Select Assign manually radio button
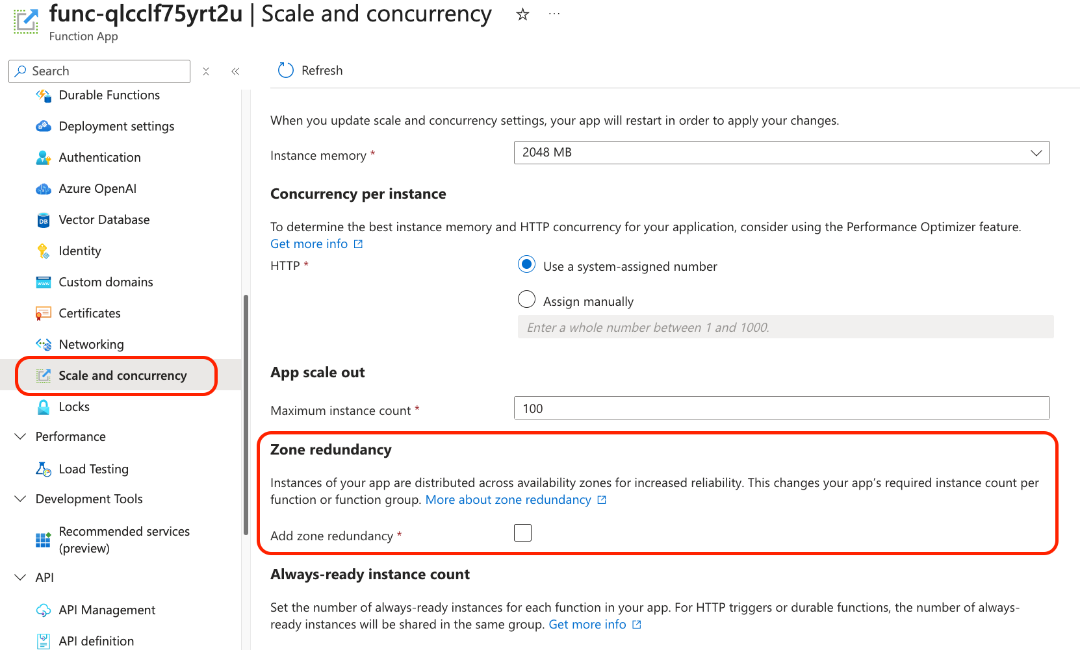1080x650 pixels. tap(526, 299)
